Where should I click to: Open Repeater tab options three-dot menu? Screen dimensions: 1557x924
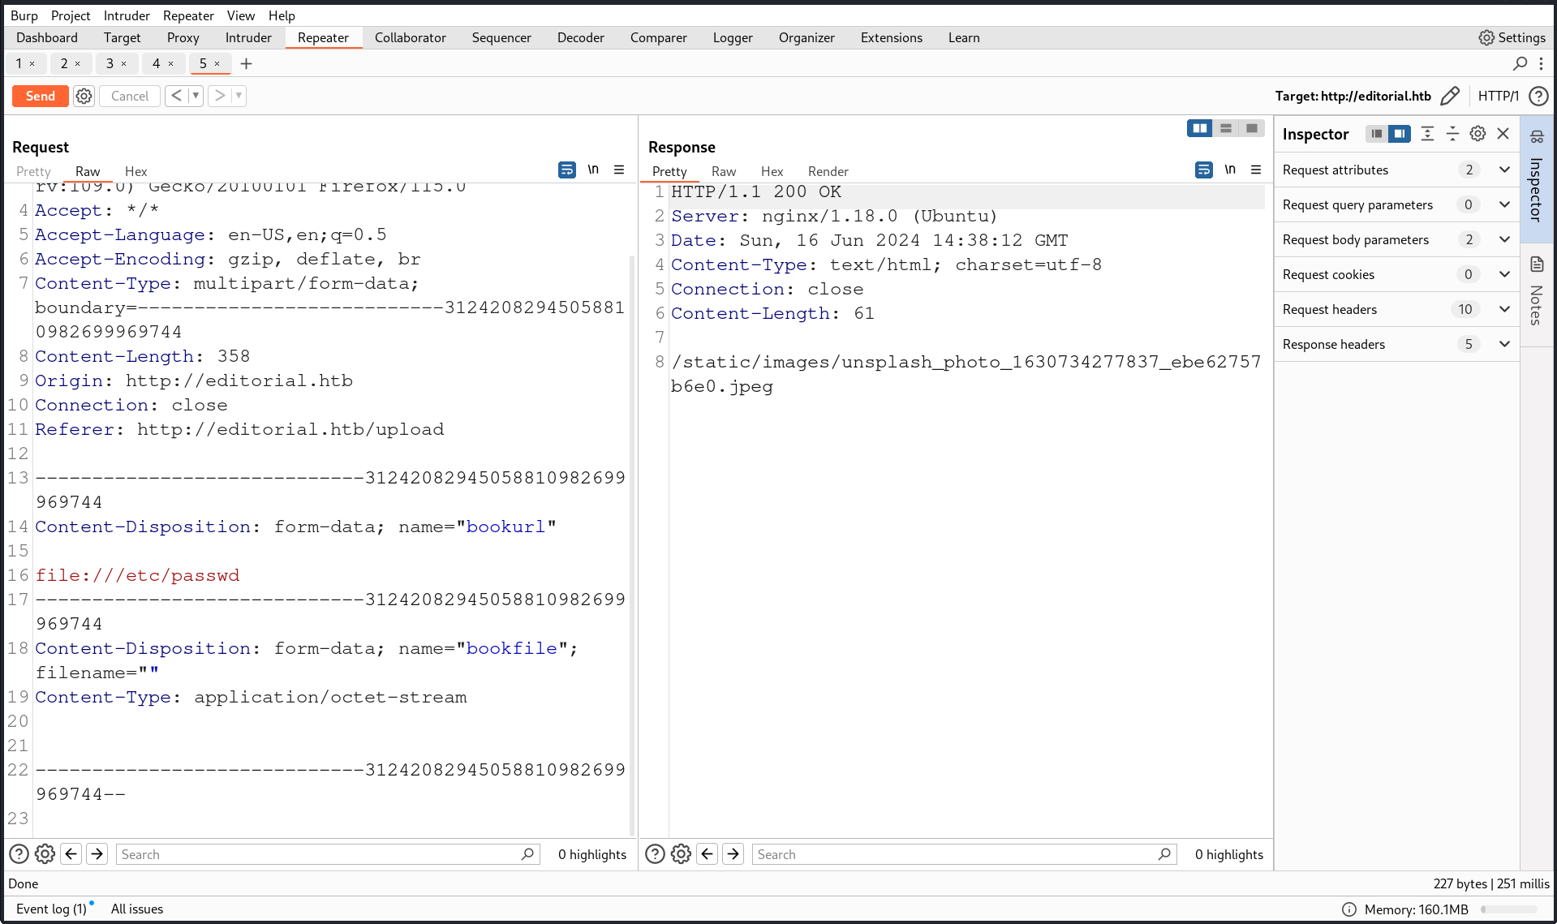tap(1541, 63)
